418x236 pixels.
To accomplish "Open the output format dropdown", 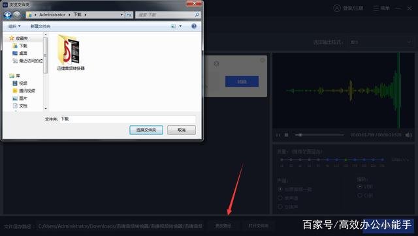I will pyautogui.click(x=381, y=42).
